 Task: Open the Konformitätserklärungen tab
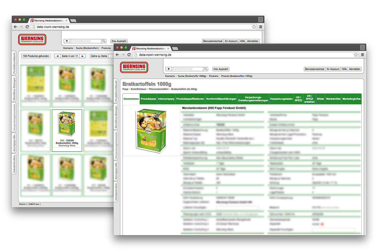[221, 99]
